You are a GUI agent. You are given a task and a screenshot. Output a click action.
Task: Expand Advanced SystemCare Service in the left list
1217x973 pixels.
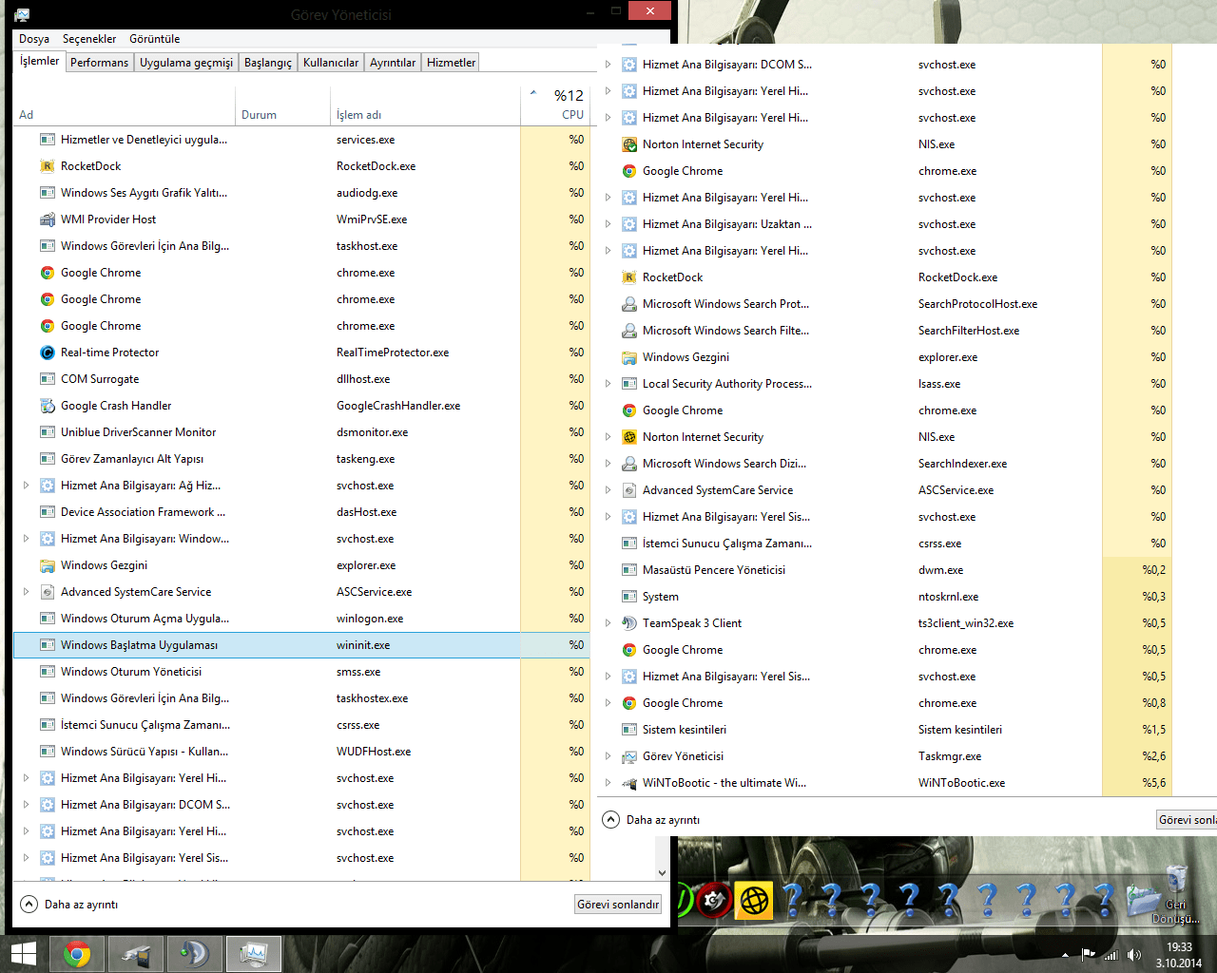[27, 592]
